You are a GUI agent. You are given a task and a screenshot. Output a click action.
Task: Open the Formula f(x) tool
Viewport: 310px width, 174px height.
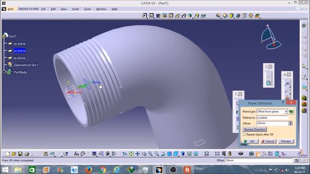[77, 154]
